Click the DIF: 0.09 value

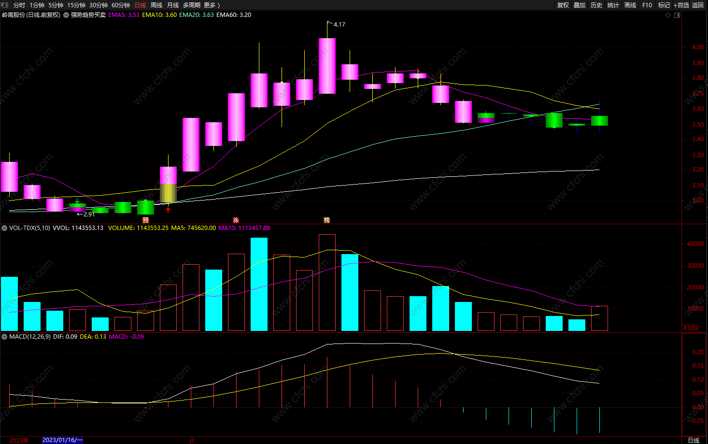[x=65, y=337]
